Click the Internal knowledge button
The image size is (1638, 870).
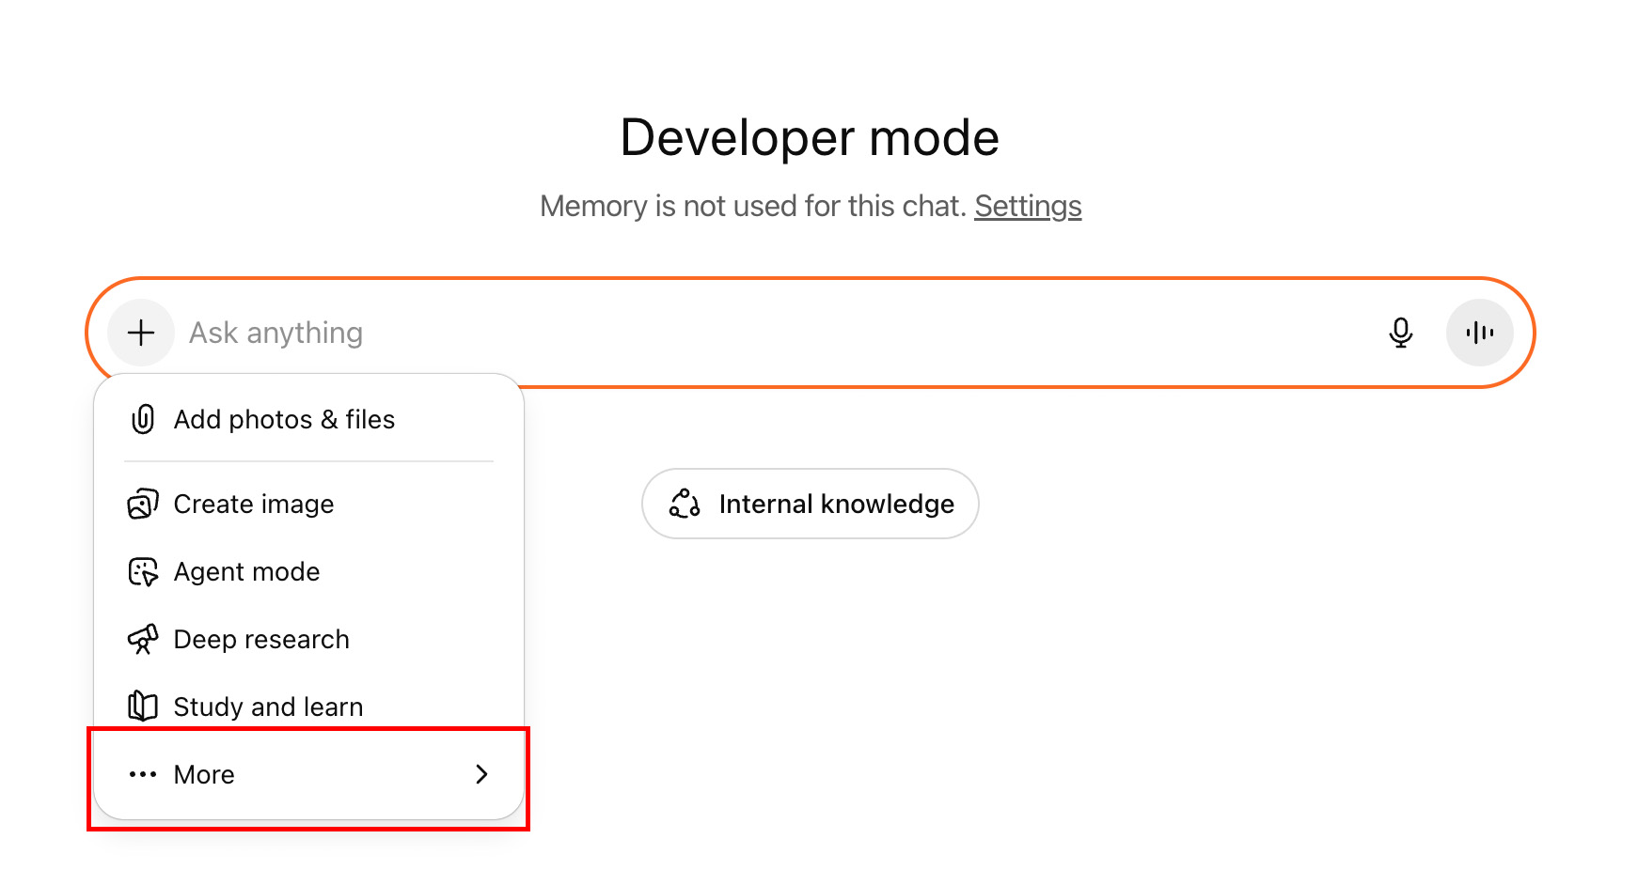click(810, 504)
